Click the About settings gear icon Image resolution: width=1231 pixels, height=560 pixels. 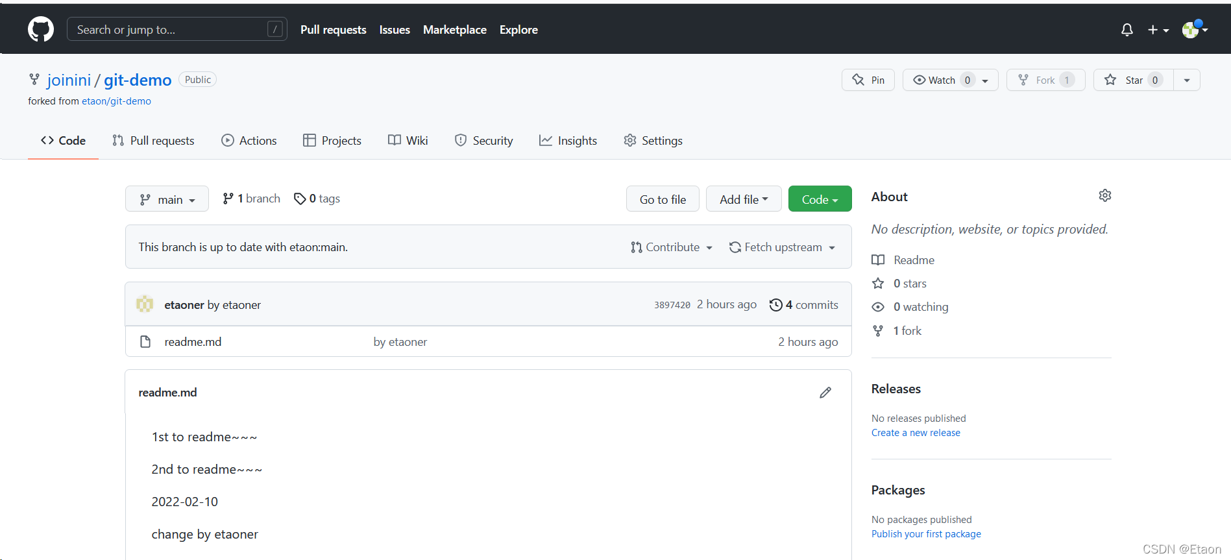[1105, 195]
